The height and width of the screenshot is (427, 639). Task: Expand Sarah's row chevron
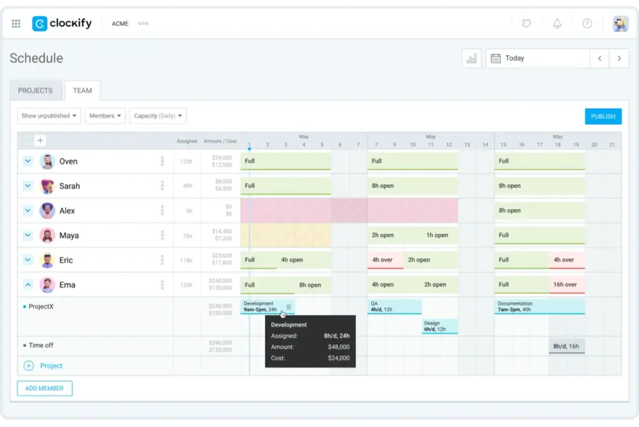click(x=27, y=185)
